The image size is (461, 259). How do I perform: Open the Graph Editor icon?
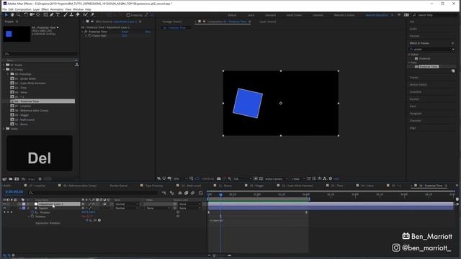click(201, 193)
